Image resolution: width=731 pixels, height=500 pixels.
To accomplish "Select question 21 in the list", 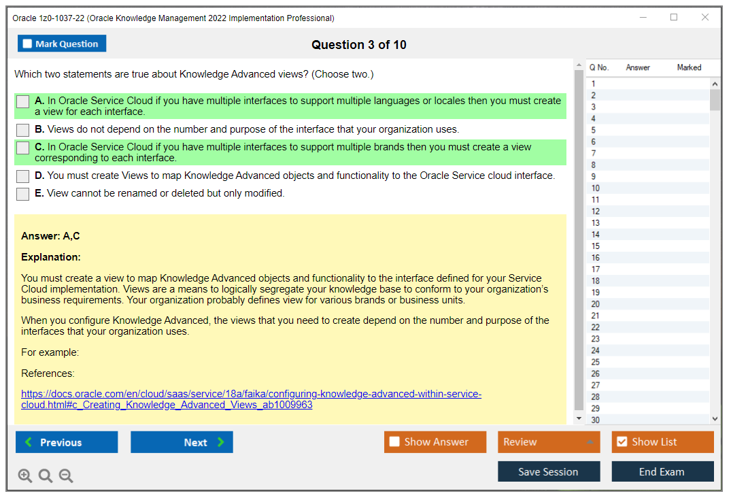I will [x=648, y=316].
